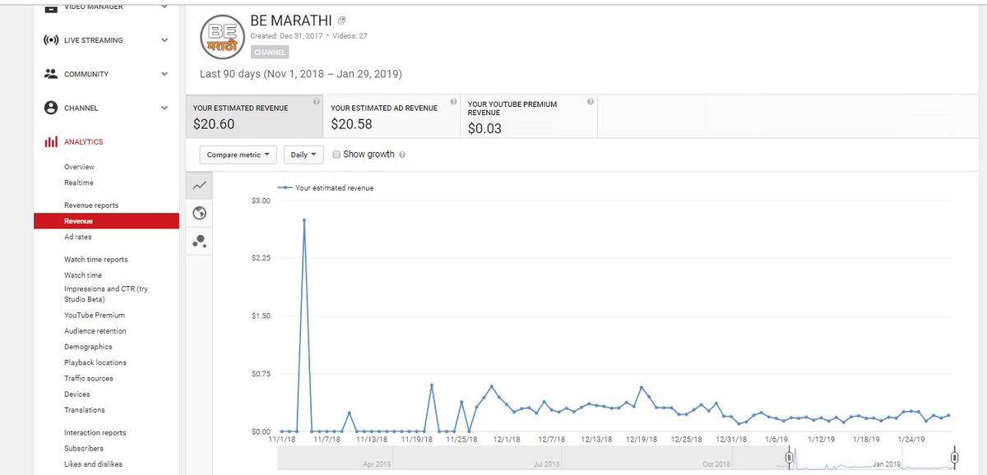987x475 pixels.
Task: Click the BE MARATHI channel title
Action: (x=291, y=21)
